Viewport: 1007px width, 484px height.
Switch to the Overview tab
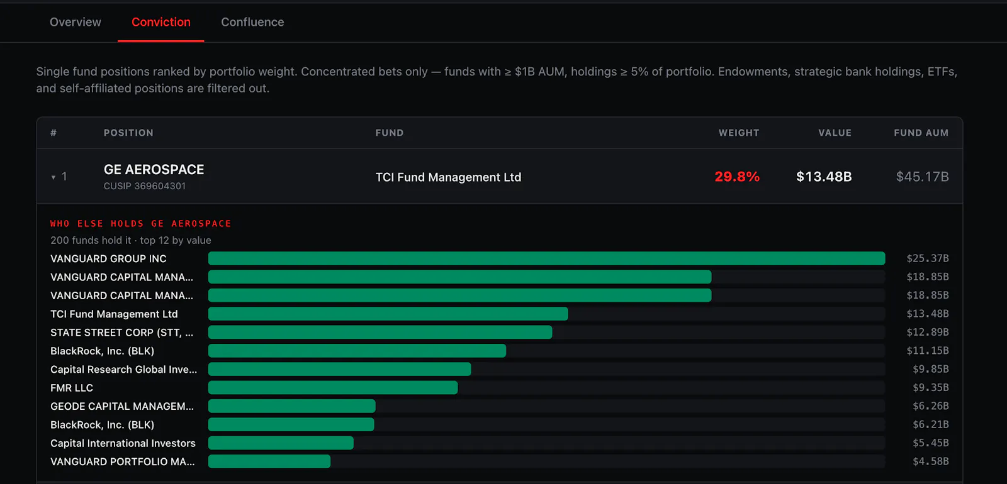(76, 22)
